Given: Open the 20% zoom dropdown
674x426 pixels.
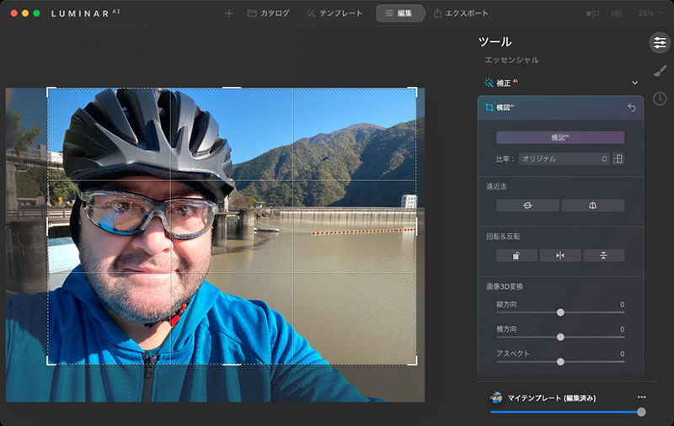Looking at the screenshot, I should [x=650, y=13].
